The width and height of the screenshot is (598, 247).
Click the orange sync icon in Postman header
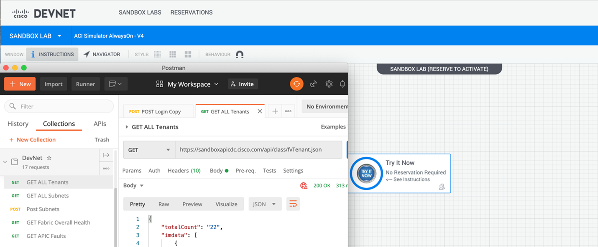tap(297, 83)
